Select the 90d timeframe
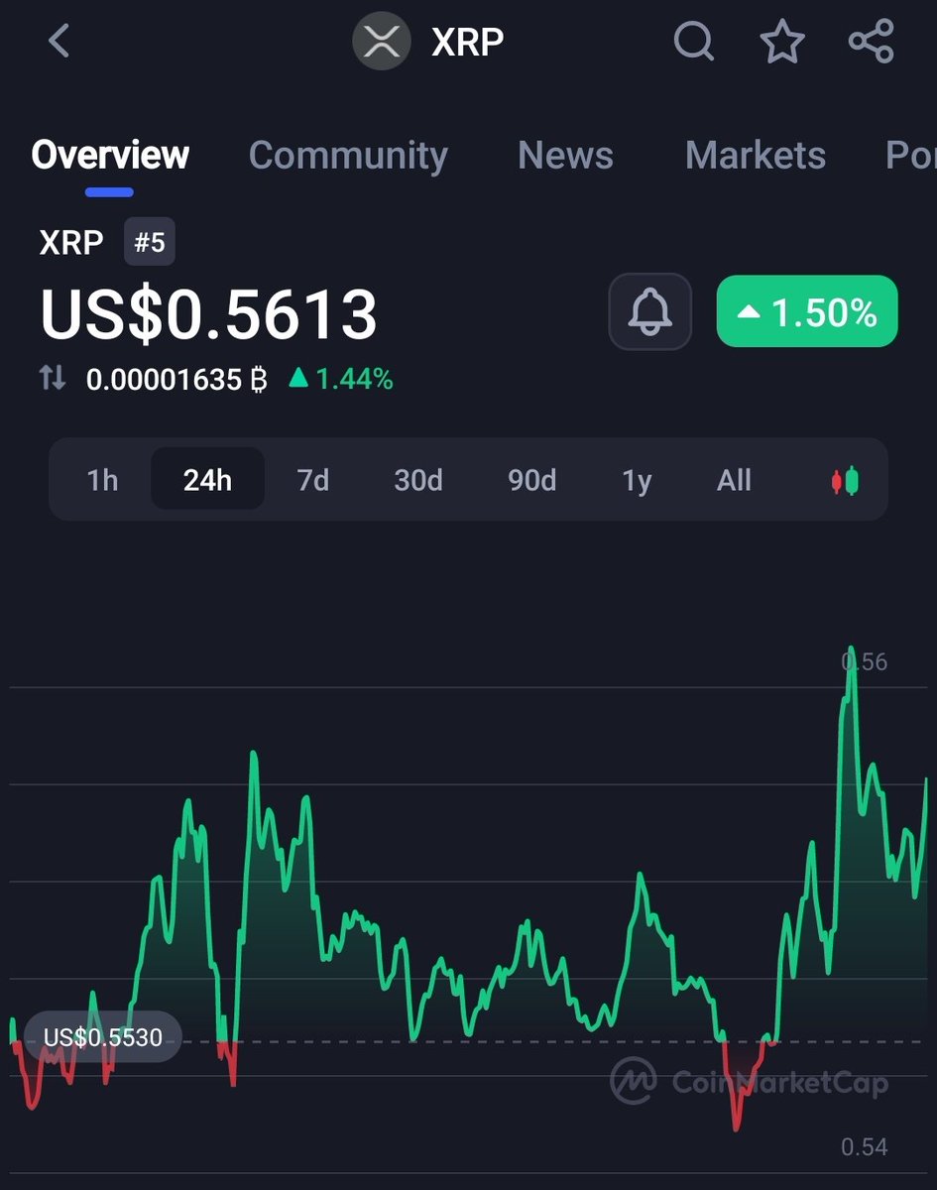Viewport: 937px width, 1190px height. click(531, 480)
